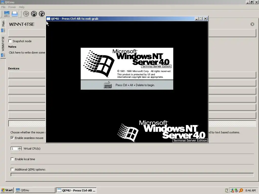This screenshot has width=259, height=194.
Task: Open the File menu
Action: click(x=3, y=7)
